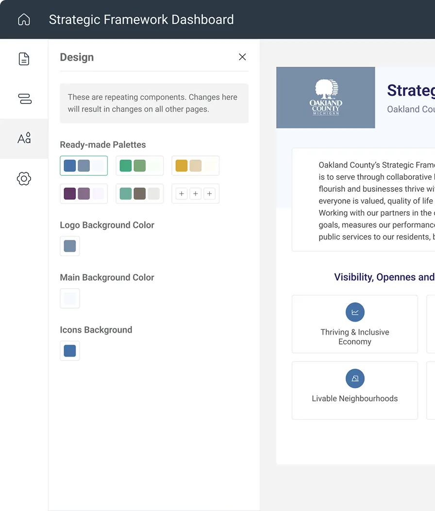Image resolution: width=435 pixels, height=511 pixels.
Task: Click the Visibility, Opennes section heading
Action: (x=384, y=277)
